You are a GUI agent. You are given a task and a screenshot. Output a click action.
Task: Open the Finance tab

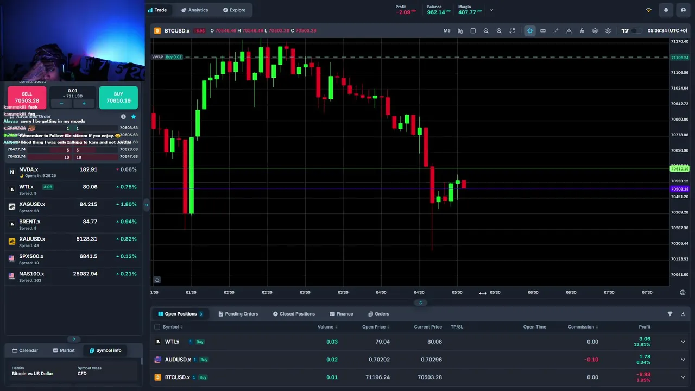pyautogui.click(x=341, y=314)
